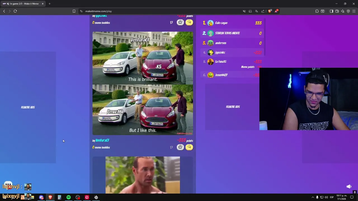This screenshot has width=358, height=201.
Task: Toggle the browser sidebar panel
Action: 331,11
